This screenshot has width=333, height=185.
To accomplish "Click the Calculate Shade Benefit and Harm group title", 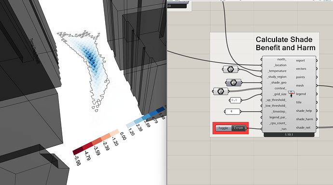I will click(x=285, y=43).
